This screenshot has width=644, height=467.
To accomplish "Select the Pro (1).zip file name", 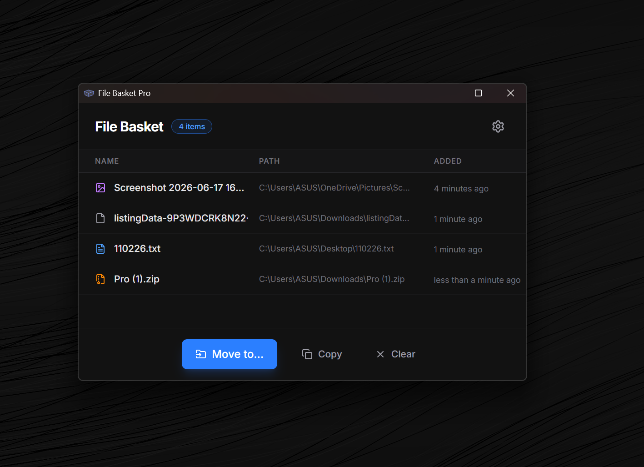I will click(137, 279).
